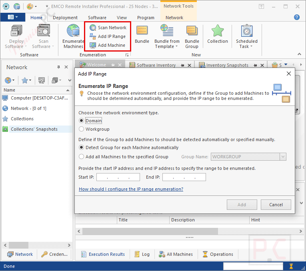Select the Collections' Snapshots item

[37, 129]
